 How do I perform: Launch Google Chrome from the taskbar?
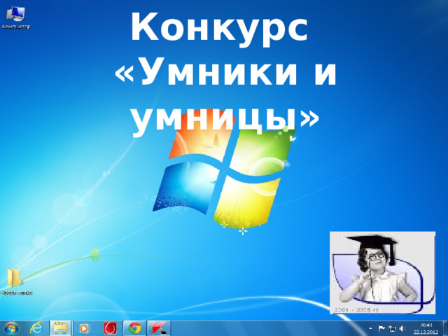click(x=134, y=328)
